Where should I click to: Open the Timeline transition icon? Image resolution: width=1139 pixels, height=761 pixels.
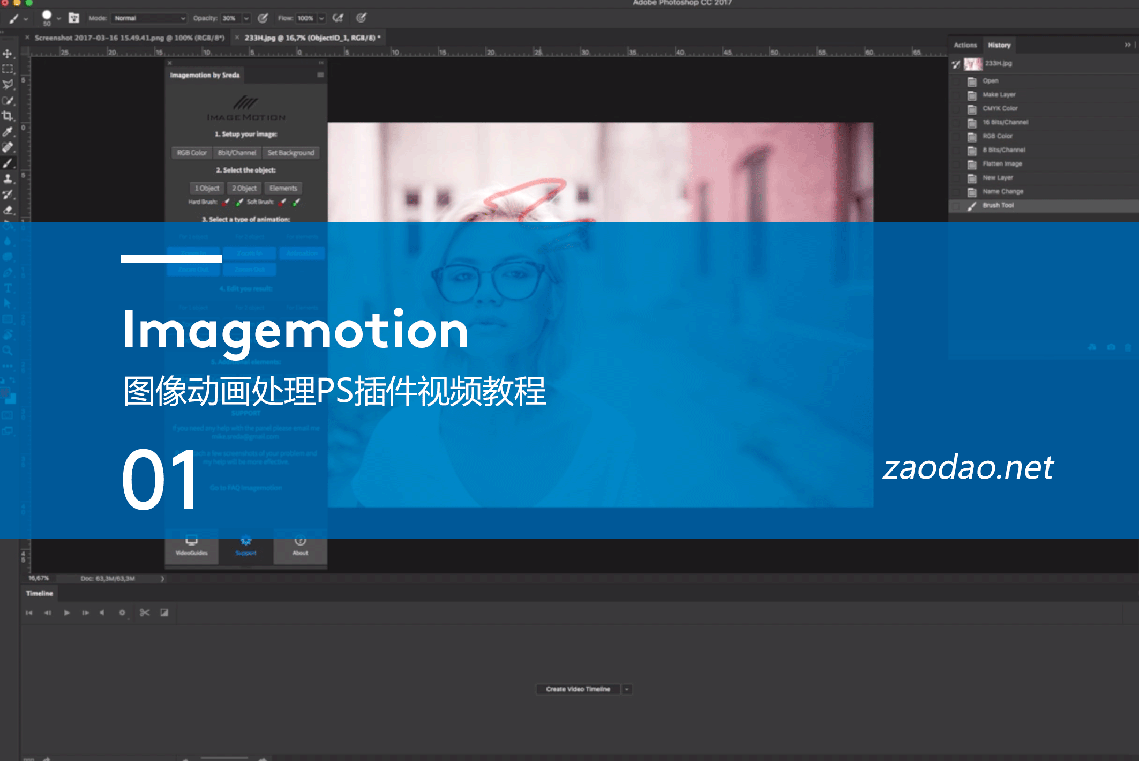164,613
